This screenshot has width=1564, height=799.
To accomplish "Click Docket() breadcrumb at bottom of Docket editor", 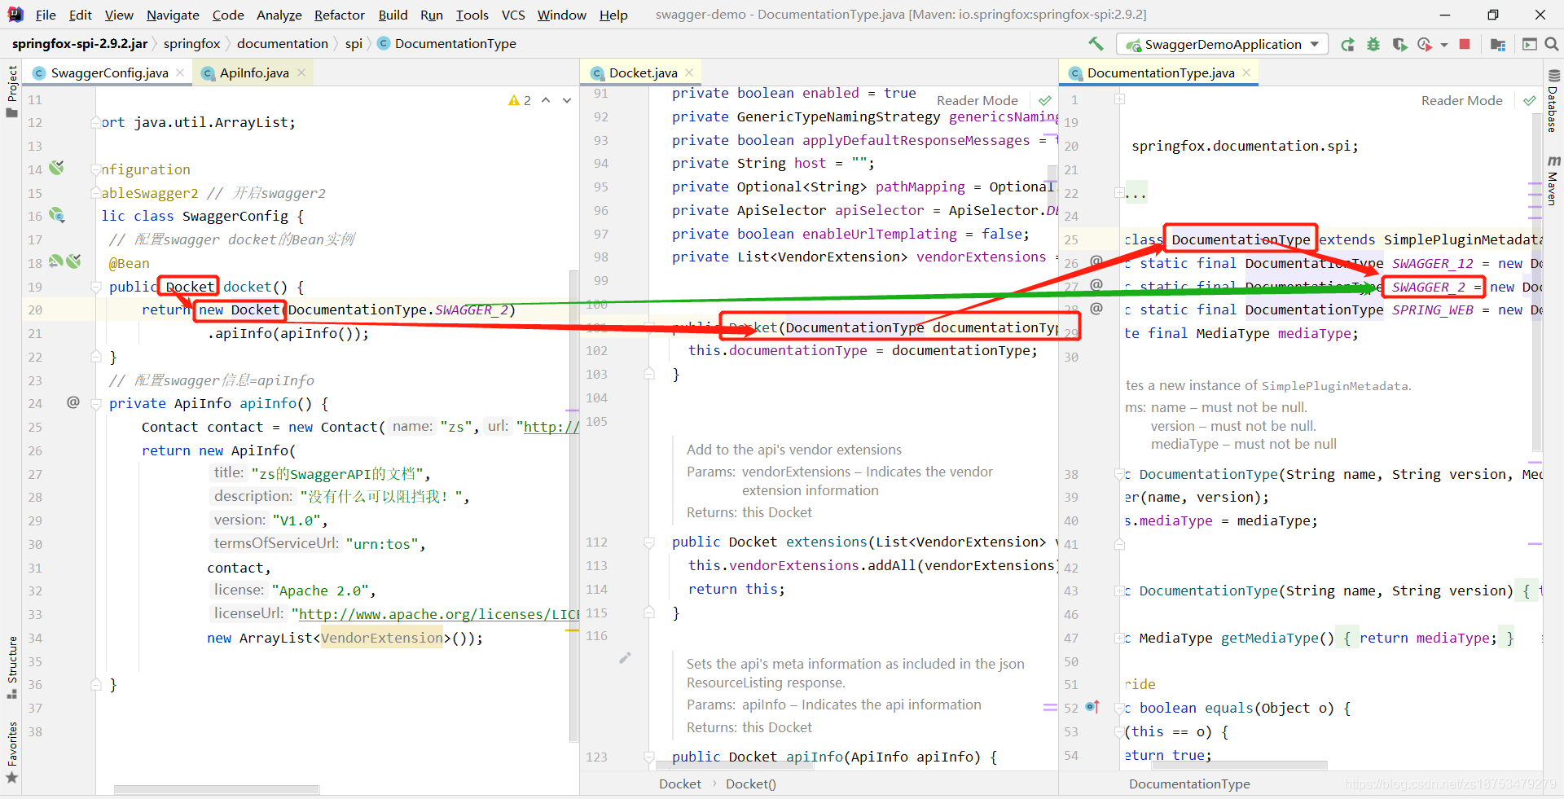I will (750, 784).
